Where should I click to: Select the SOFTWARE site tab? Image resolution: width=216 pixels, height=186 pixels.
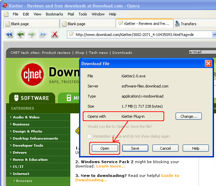coord(32,98)
